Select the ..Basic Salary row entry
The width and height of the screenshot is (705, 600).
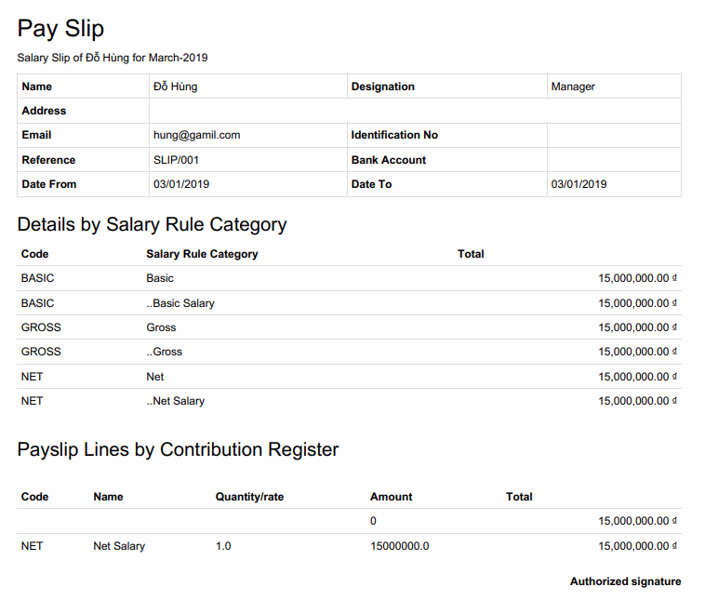tap(180, 303)
